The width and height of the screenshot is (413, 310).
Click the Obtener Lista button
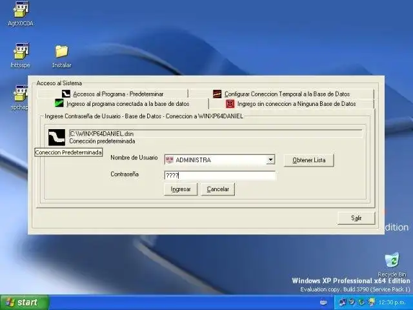[308, 160]
